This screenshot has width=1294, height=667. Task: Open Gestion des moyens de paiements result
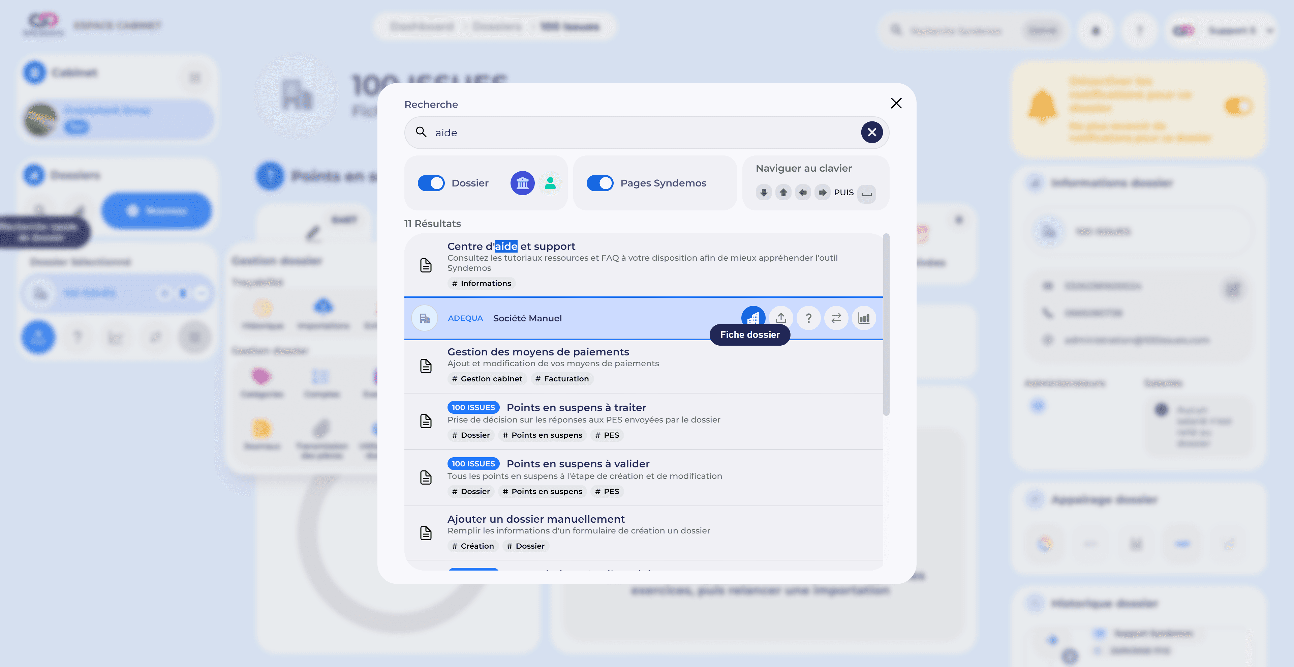pyautogui.click(x=538, y=352)
